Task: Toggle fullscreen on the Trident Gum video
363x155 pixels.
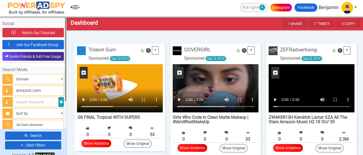Action: pos(144,100)
